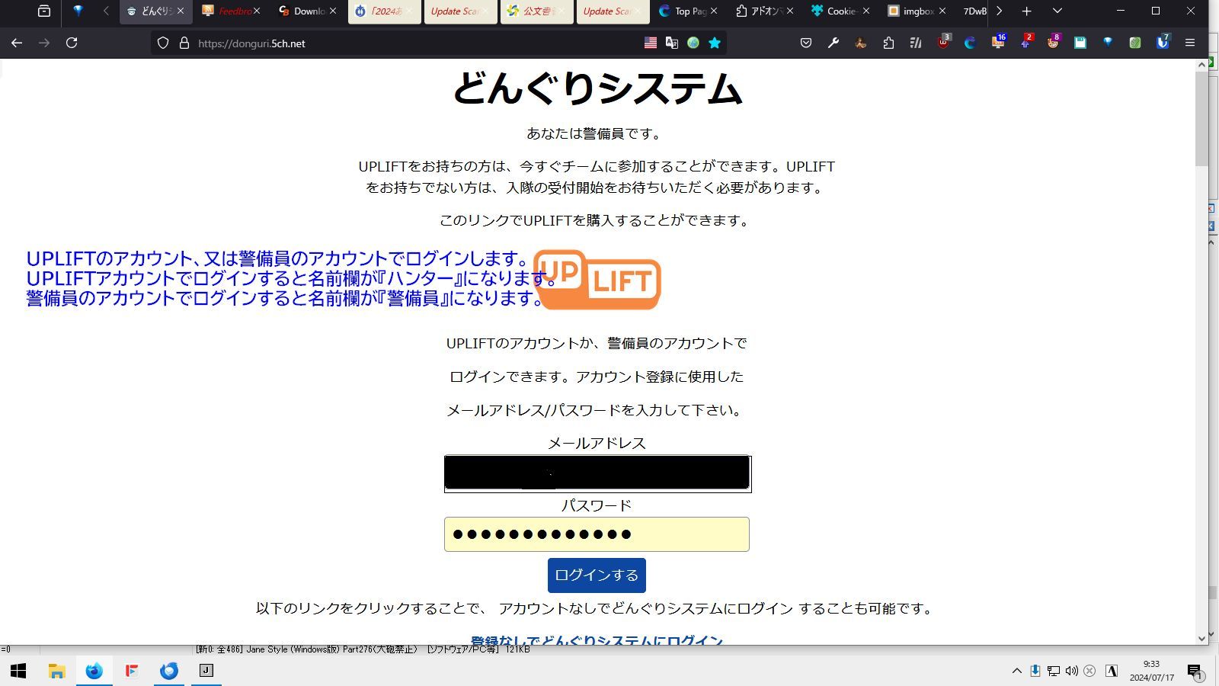The width and height of the screenshot is (1219, 686).
Task: Focus the メールアドレス email field
Action: click(597, 474)
